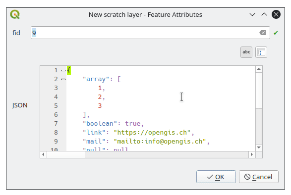Place cursor on the "boolean": true line

click(113, 124)
